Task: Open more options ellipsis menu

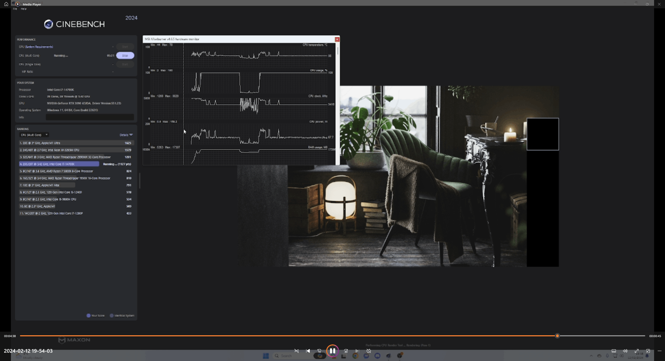Action: [660, 351]
